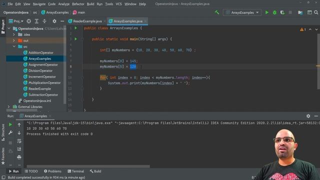Toggle tool window bars at bottom-left corner

coord(3,177)
